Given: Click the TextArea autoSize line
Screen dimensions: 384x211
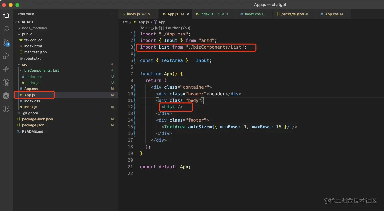Looking at the screenshot, I should click(x=229, y=127).
